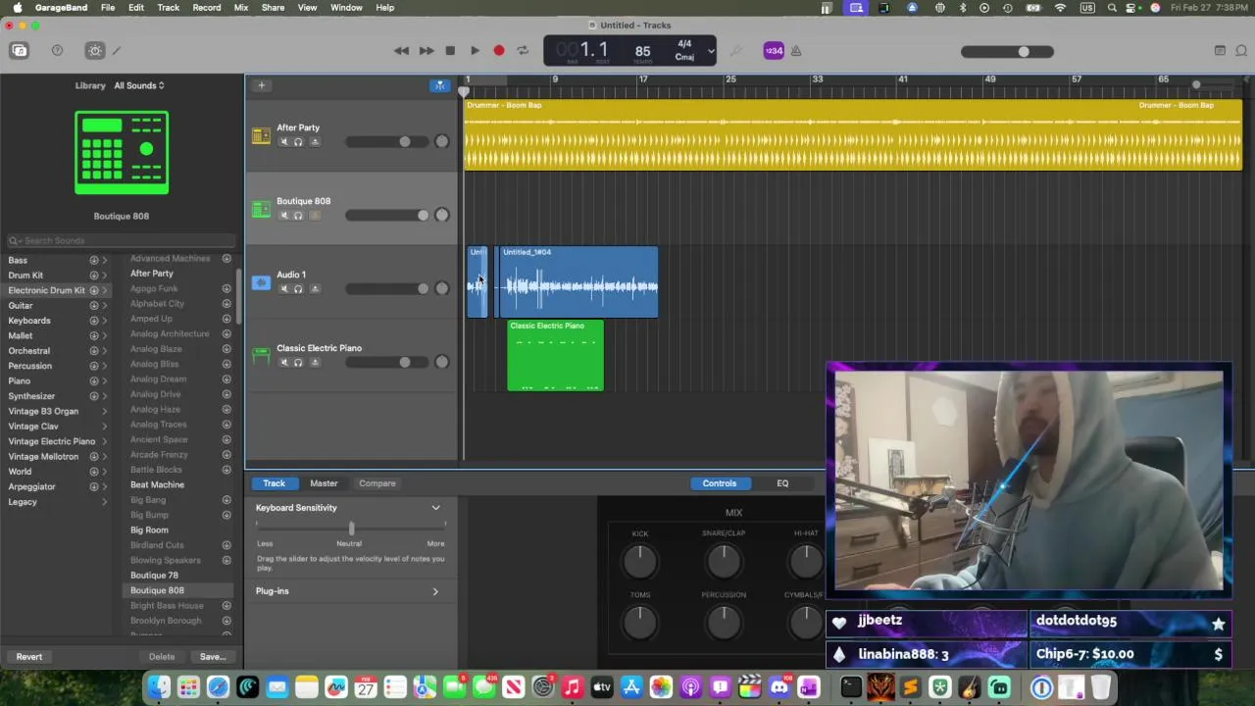
Task: Select the Beat Machine patch
Action: (157, 485)
